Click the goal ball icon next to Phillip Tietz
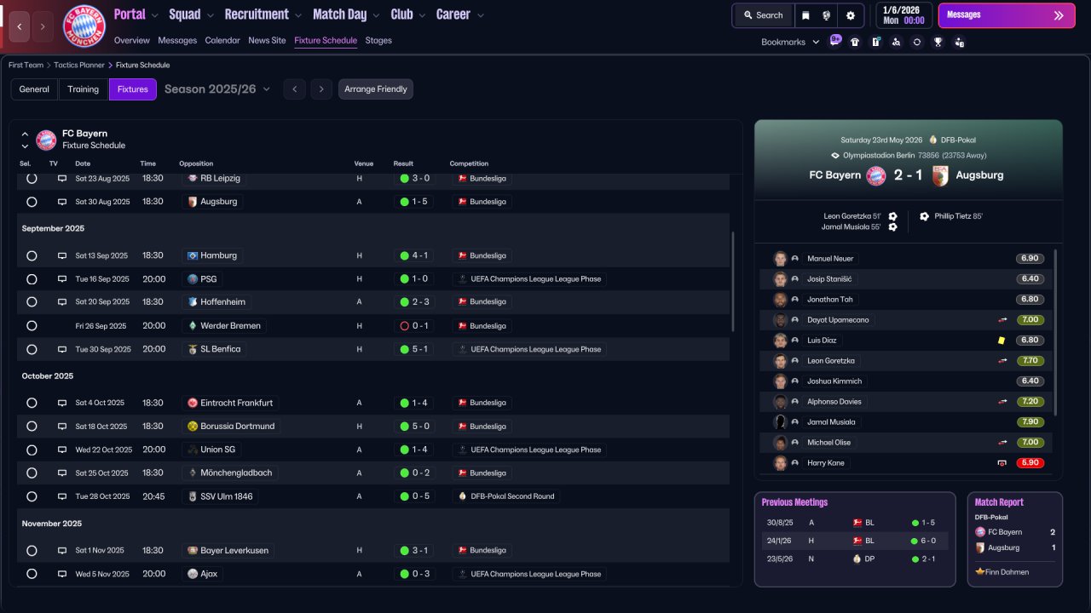 (x=925, y=216)
